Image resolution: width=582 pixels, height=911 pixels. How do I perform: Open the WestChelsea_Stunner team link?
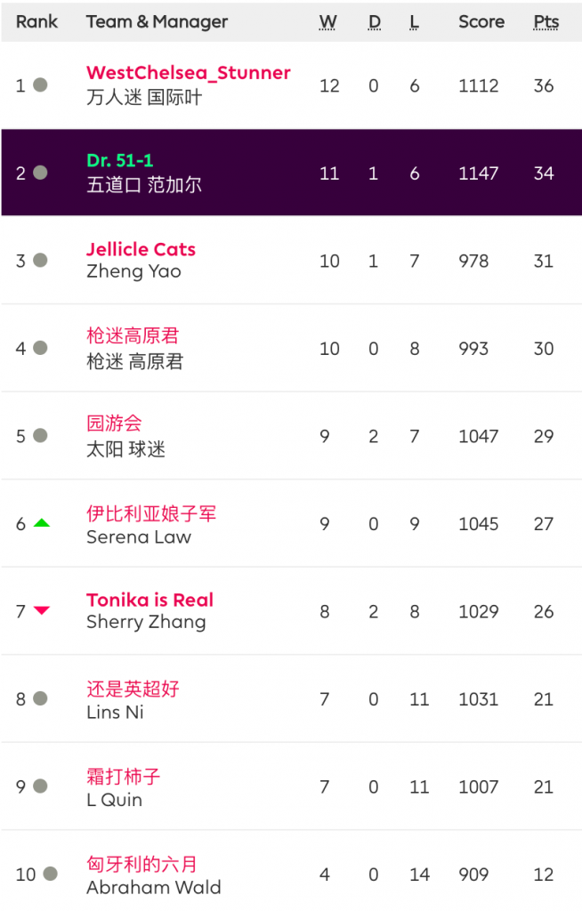tap(188, 73)
